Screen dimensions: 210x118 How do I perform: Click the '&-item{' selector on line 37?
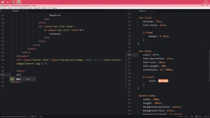[x=148, y=32]
